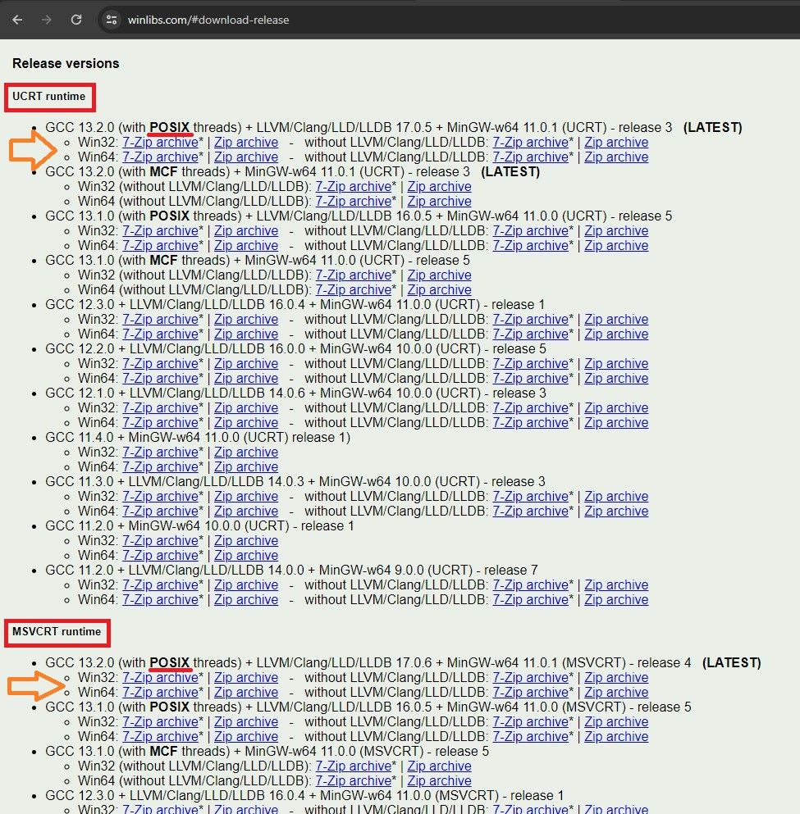Download UCRT GCC 12.2.0 Win32 Zip archive without LLVM
Viewport: 800px width, 814px height.
(616, 363)
